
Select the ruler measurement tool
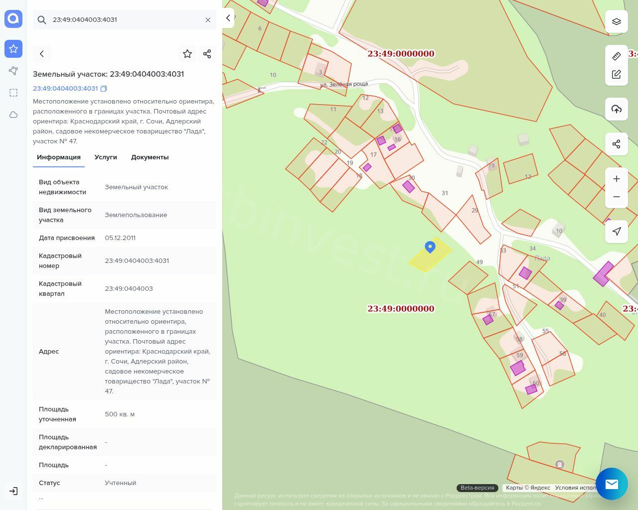pyautogui.click(x=617, y=56)
